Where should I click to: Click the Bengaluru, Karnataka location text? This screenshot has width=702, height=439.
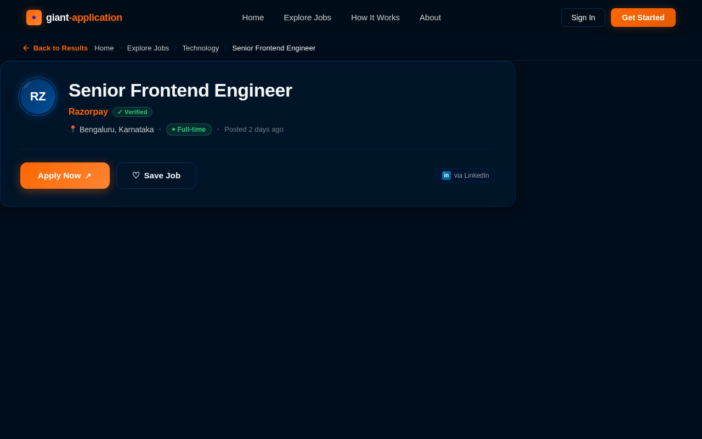pos(117,130)
